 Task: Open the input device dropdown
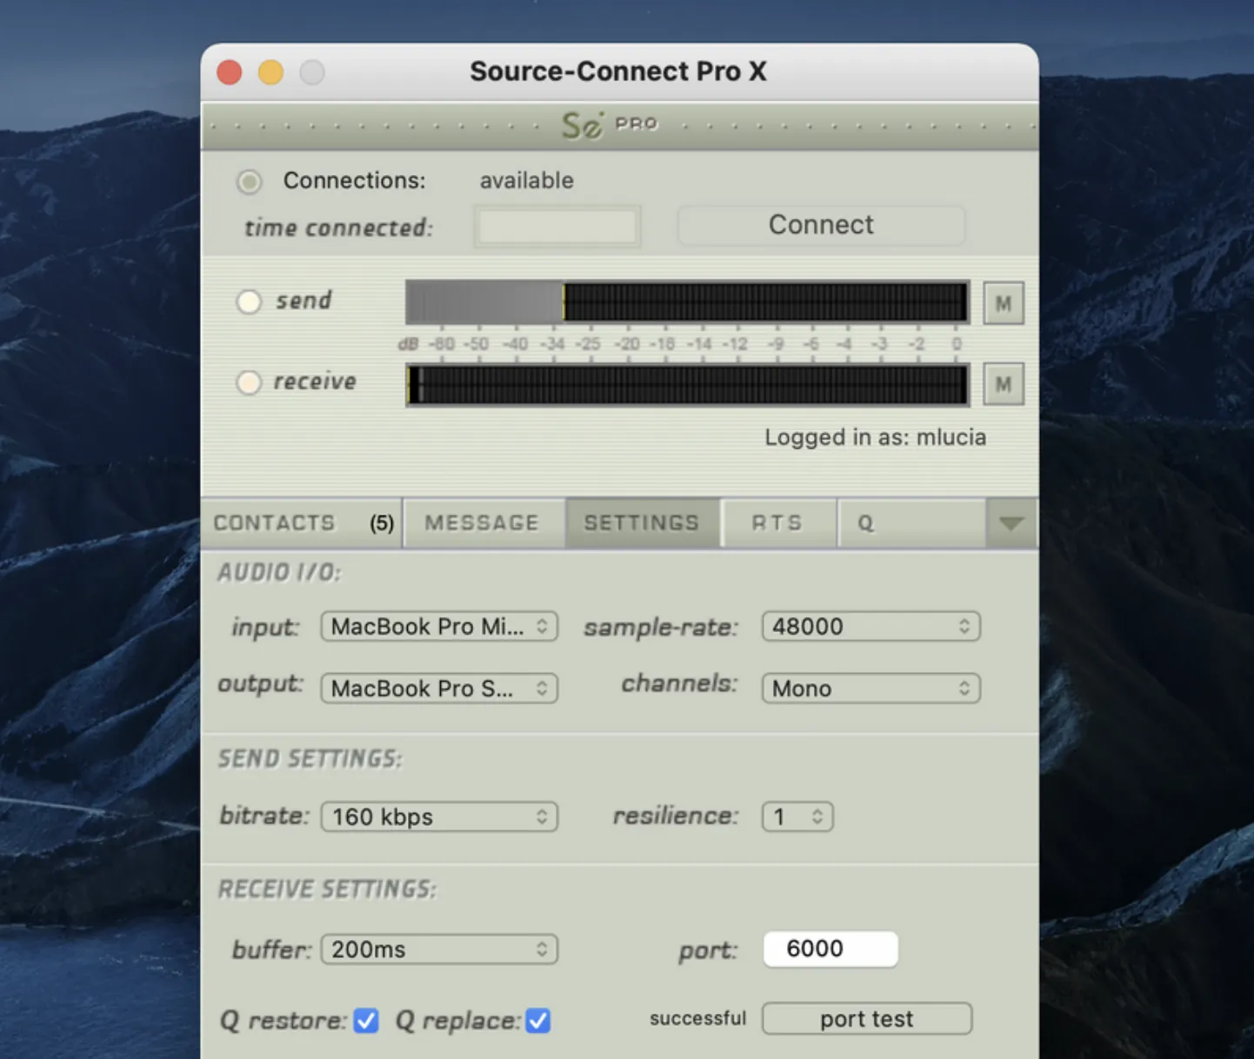pyautogui.click(x=439, y=627)
